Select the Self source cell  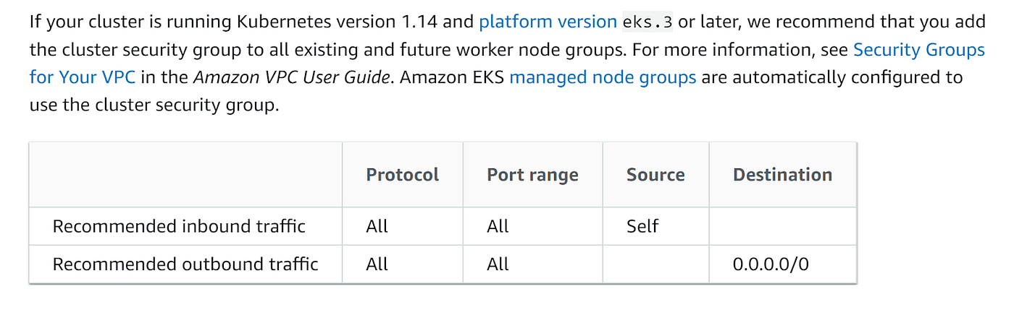pos(642,226)
